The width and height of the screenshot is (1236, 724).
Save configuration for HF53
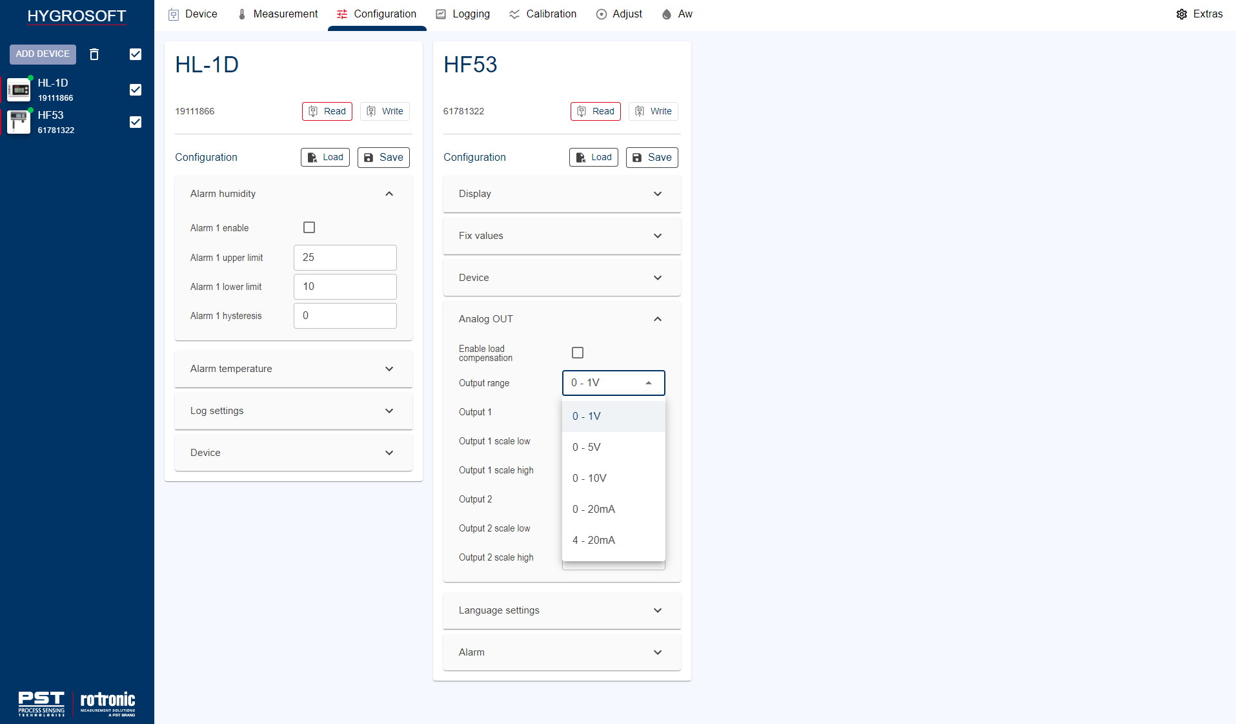pos(652,158)
